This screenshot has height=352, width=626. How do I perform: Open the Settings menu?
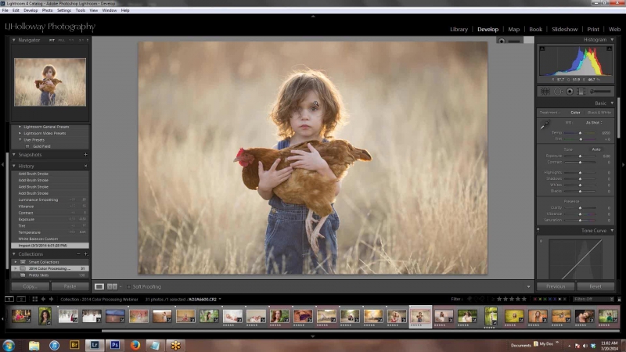(64, 10)
